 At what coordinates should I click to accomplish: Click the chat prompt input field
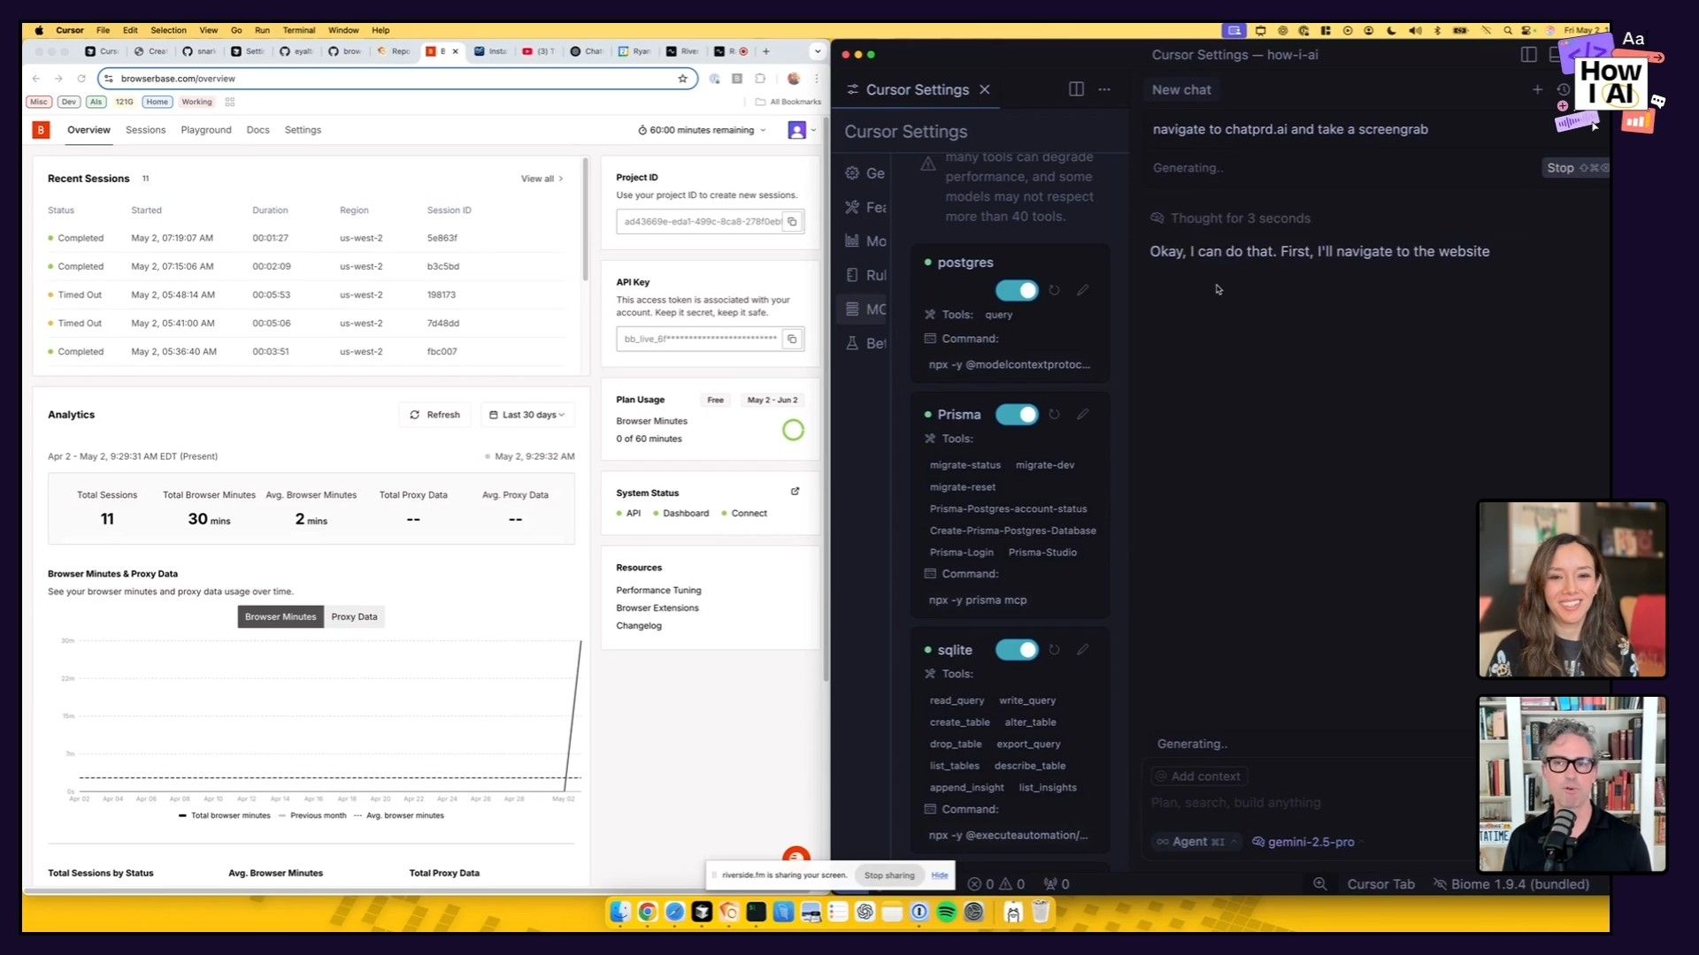coord(1310,803)
